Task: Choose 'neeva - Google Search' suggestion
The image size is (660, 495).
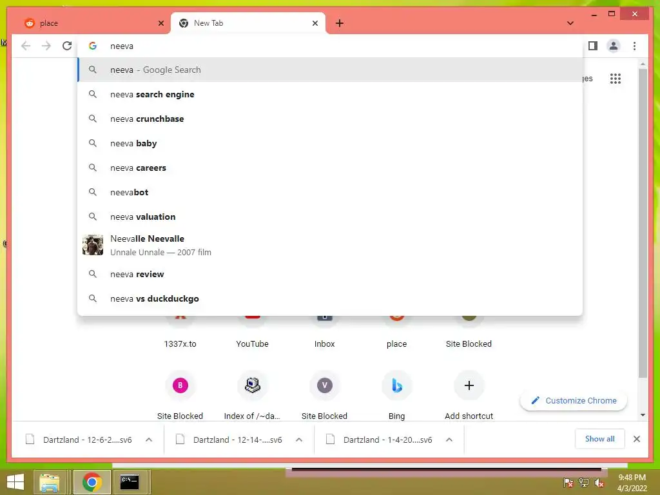Action: pyautogui.click(x=330, y=70)
